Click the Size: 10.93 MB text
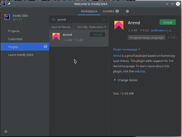Image resolution: width=182 pixels, height=137 pixels. (x=123, y=94)
